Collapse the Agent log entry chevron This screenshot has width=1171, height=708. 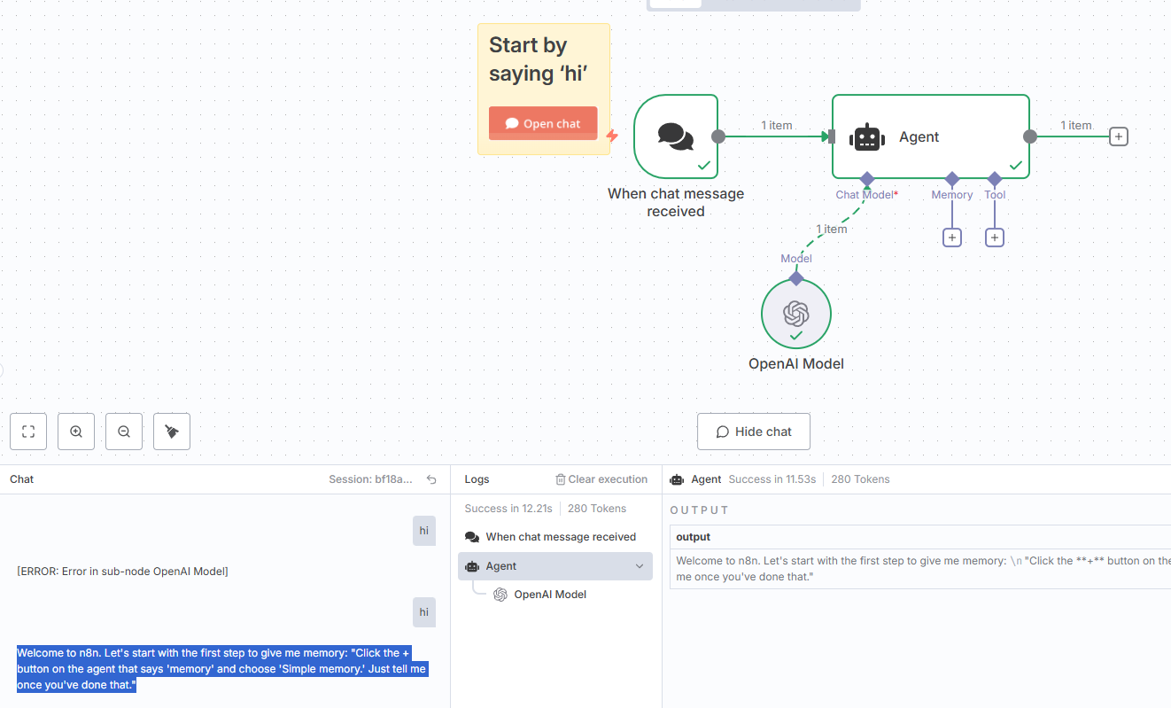pyautogui.click(x=640, y=566)
